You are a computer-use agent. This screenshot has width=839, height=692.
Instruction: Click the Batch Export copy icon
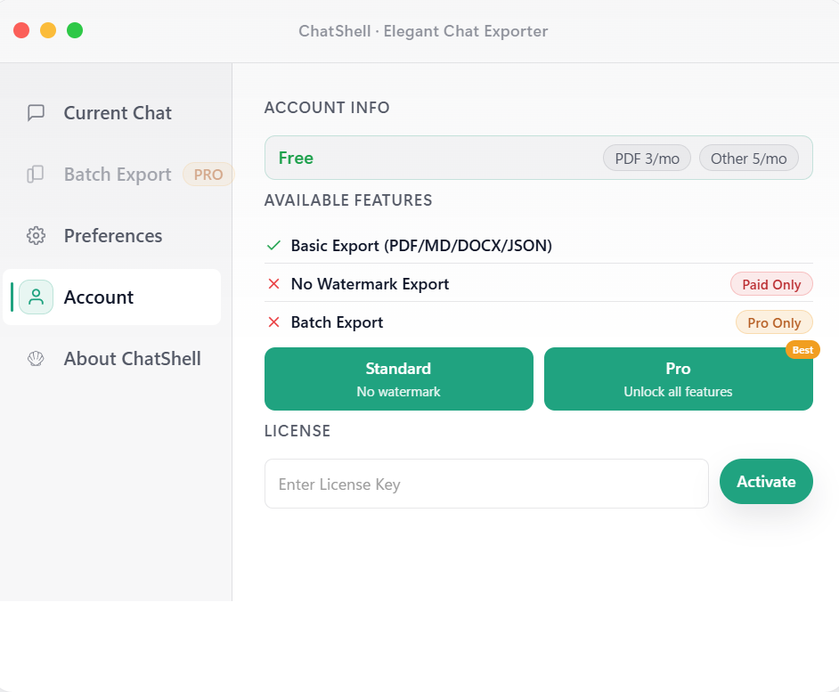pos(36,175)
